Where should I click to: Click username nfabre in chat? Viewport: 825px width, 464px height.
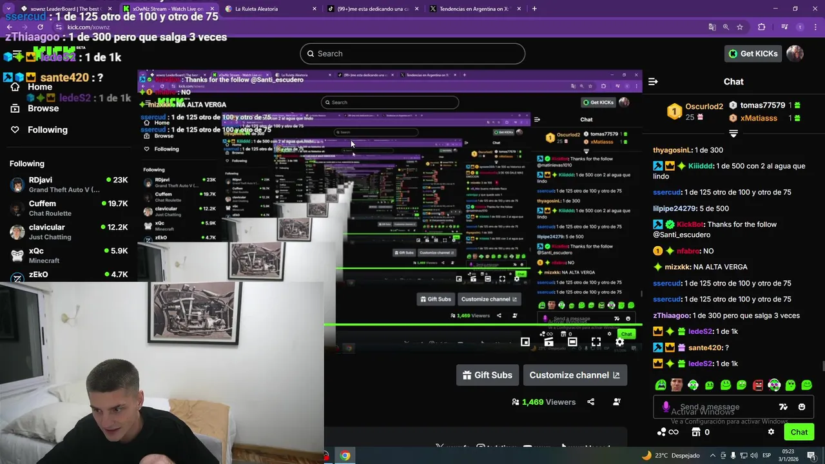(688, 251)
